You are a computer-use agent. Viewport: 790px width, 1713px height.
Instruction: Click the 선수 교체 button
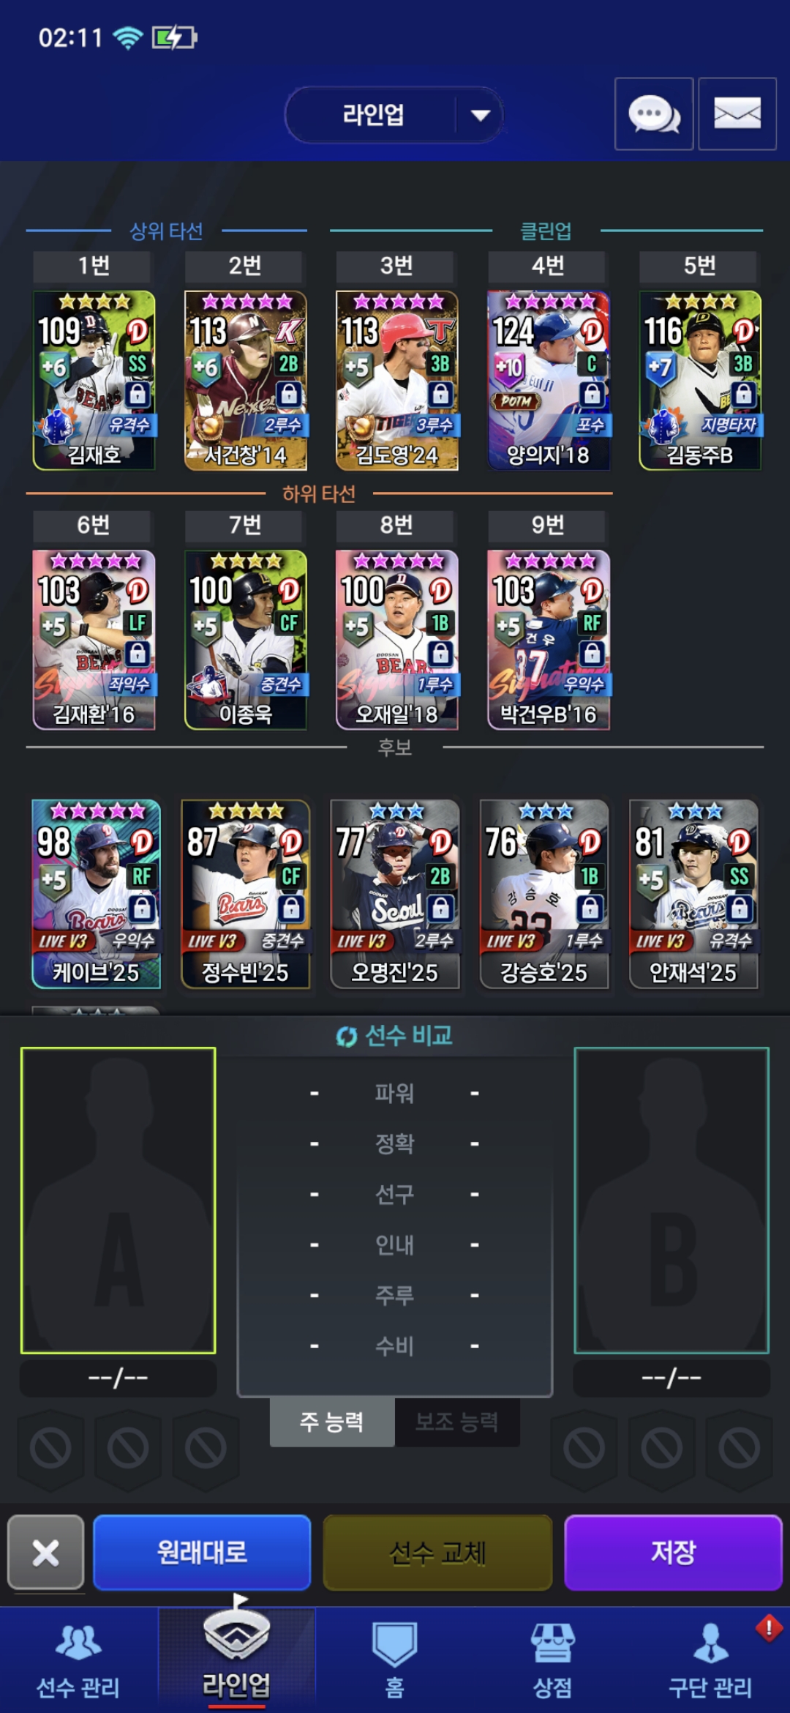pyautogui.click(x=437, y=1552)
